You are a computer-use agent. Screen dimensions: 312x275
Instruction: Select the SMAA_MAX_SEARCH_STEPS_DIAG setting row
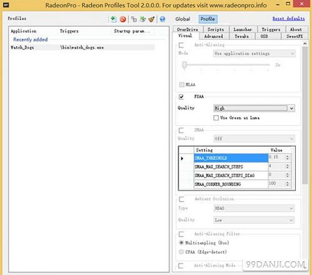231,175
